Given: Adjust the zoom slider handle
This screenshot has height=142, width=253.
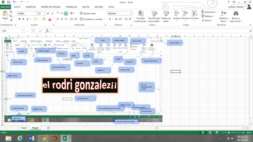Looking at the screenshot, I should tap(229, 133).
